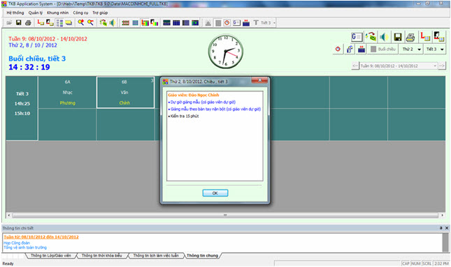Screen dimensions: 451x267
Task: Click OK in the lesson info dialog
Action: point(215,193)
